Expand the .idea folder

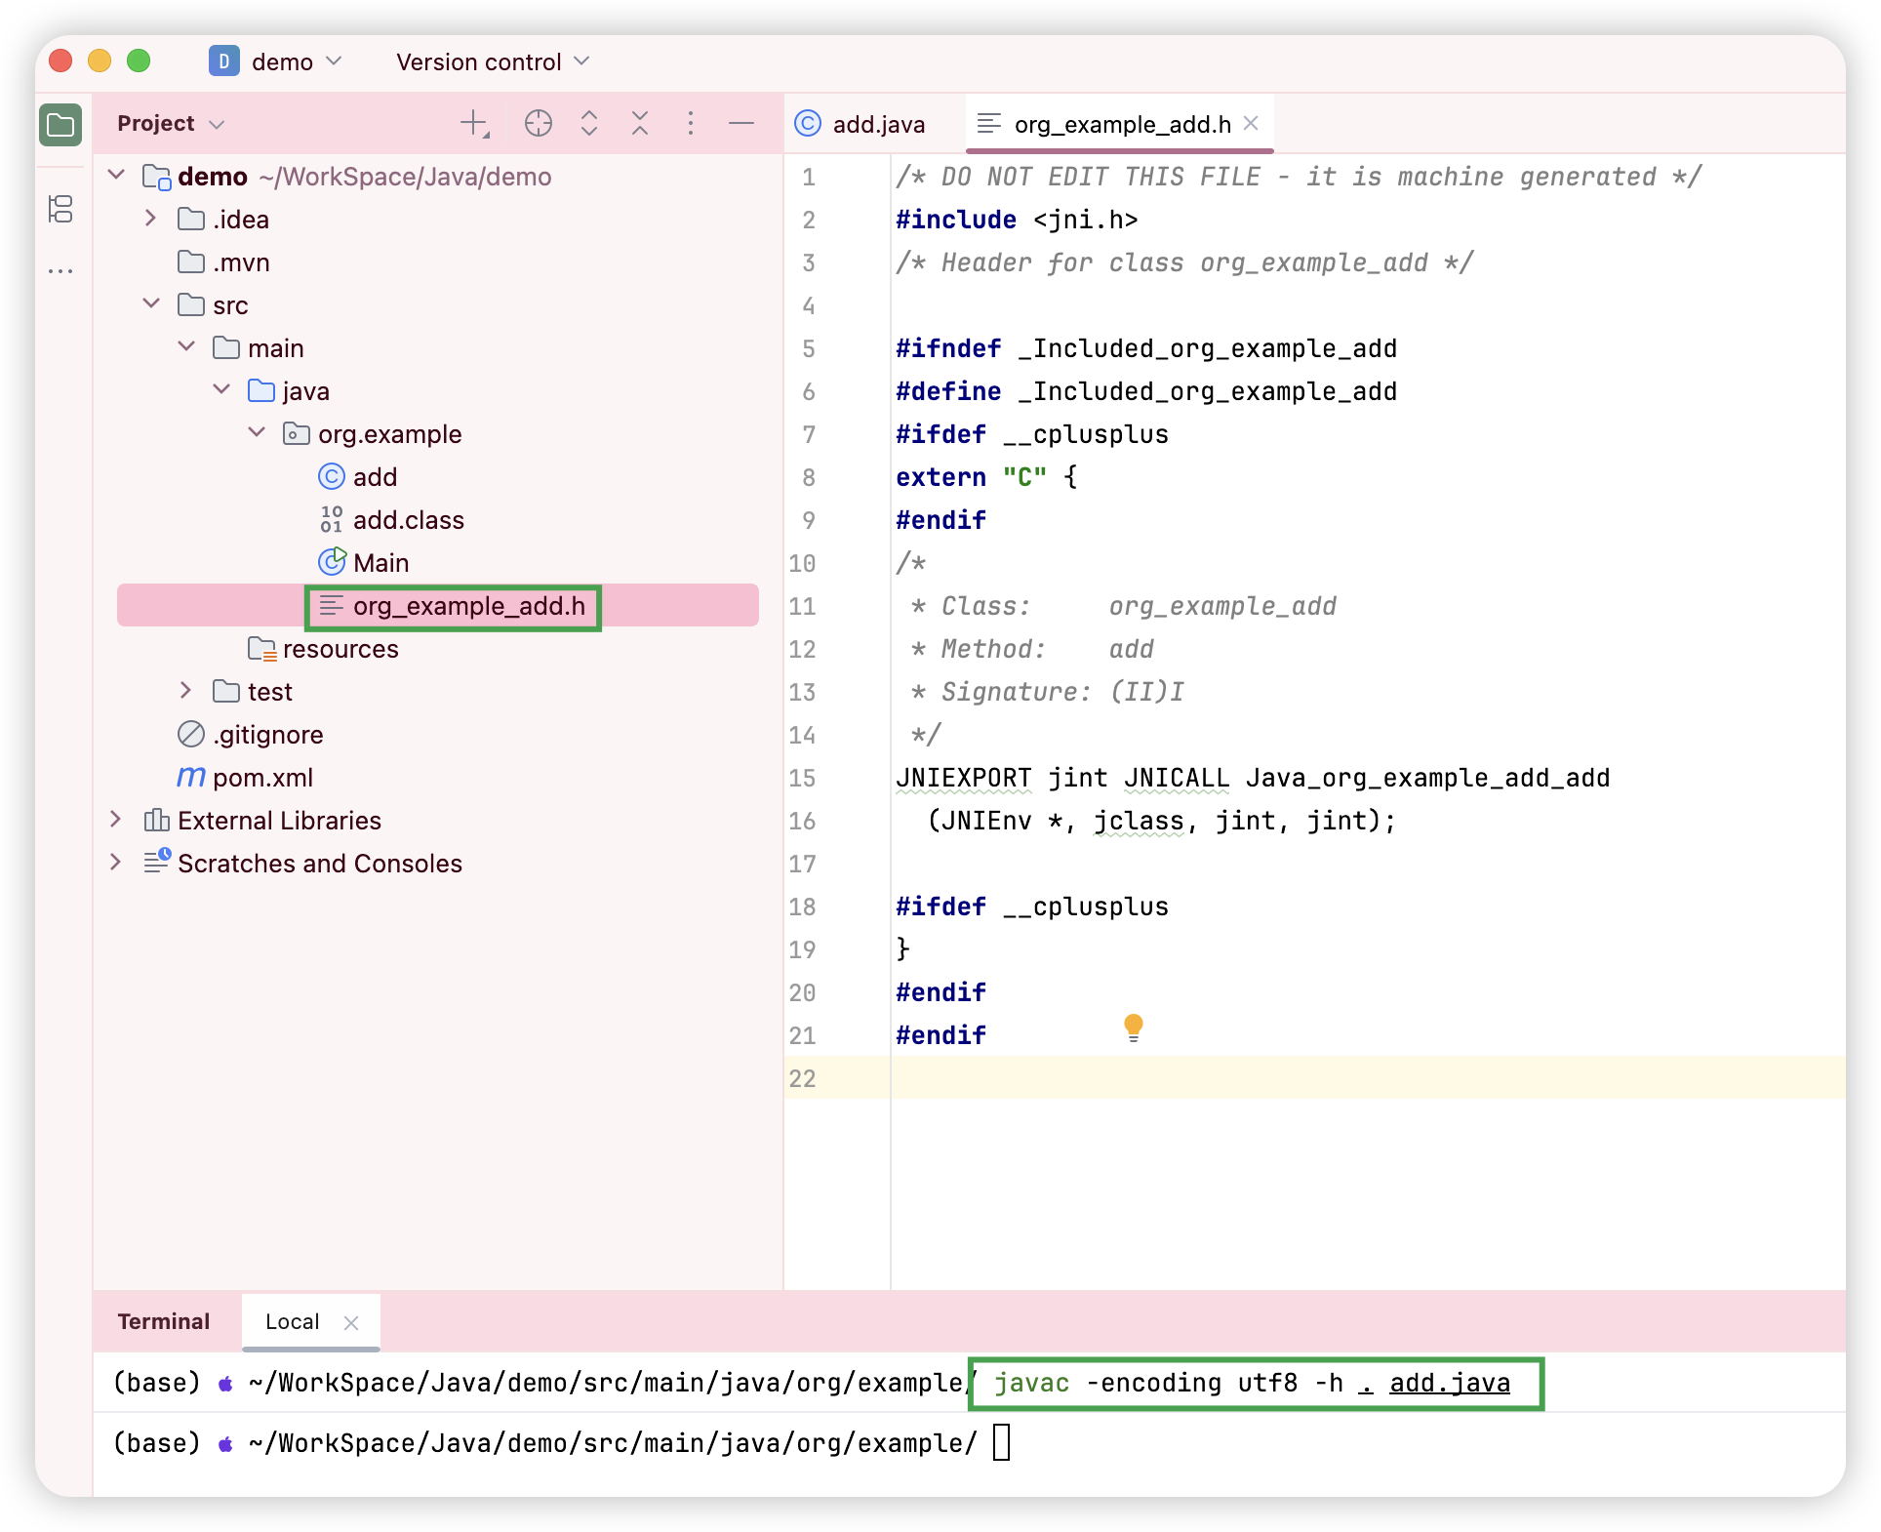pyautogui.click(x=150, y=218)
